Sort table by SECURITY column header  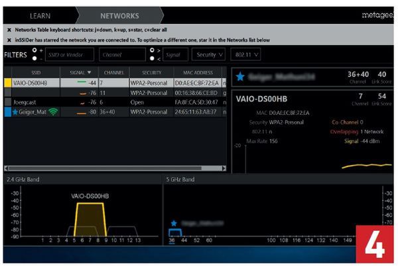[x=151, y=72]
